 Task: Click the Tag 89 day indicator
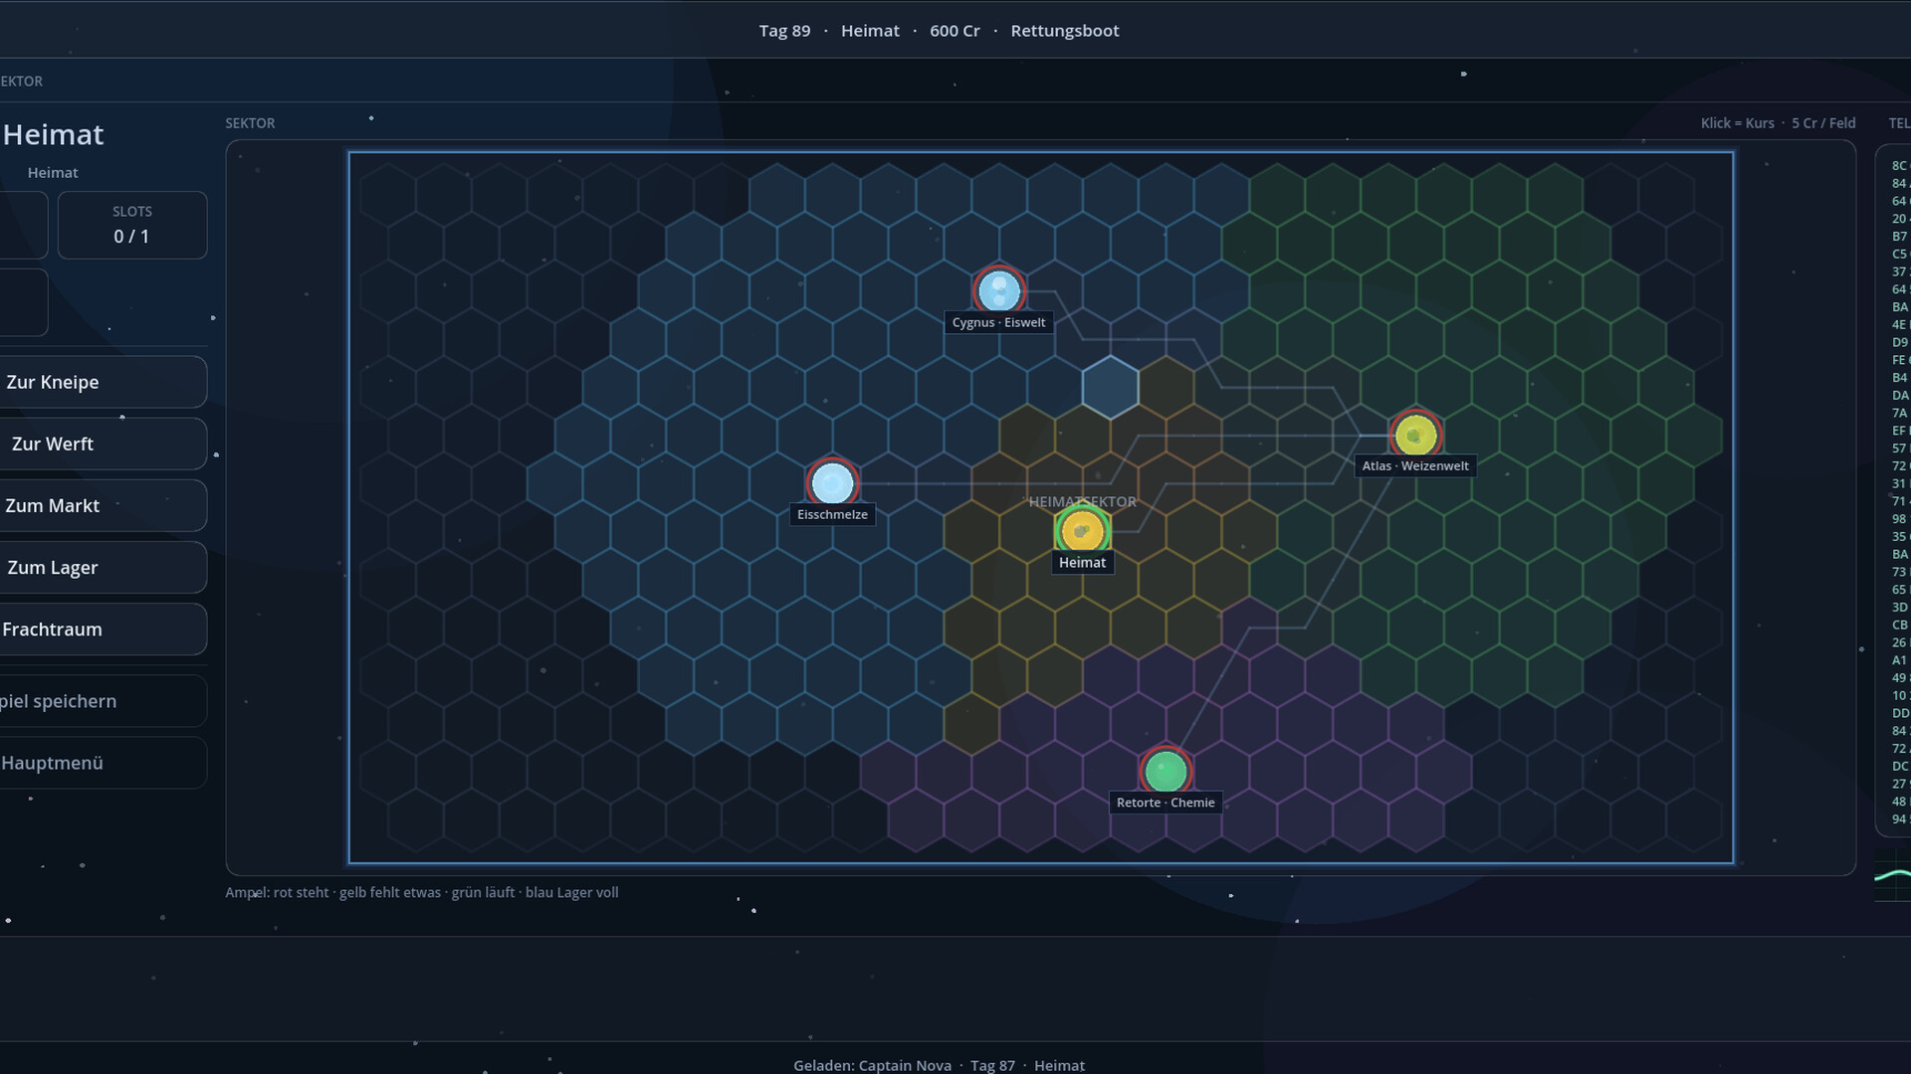[784, 31]
